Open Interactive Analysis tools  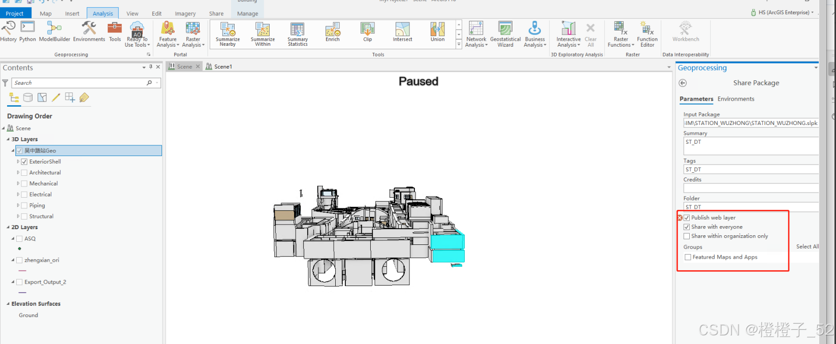click(x=568, y=34)
